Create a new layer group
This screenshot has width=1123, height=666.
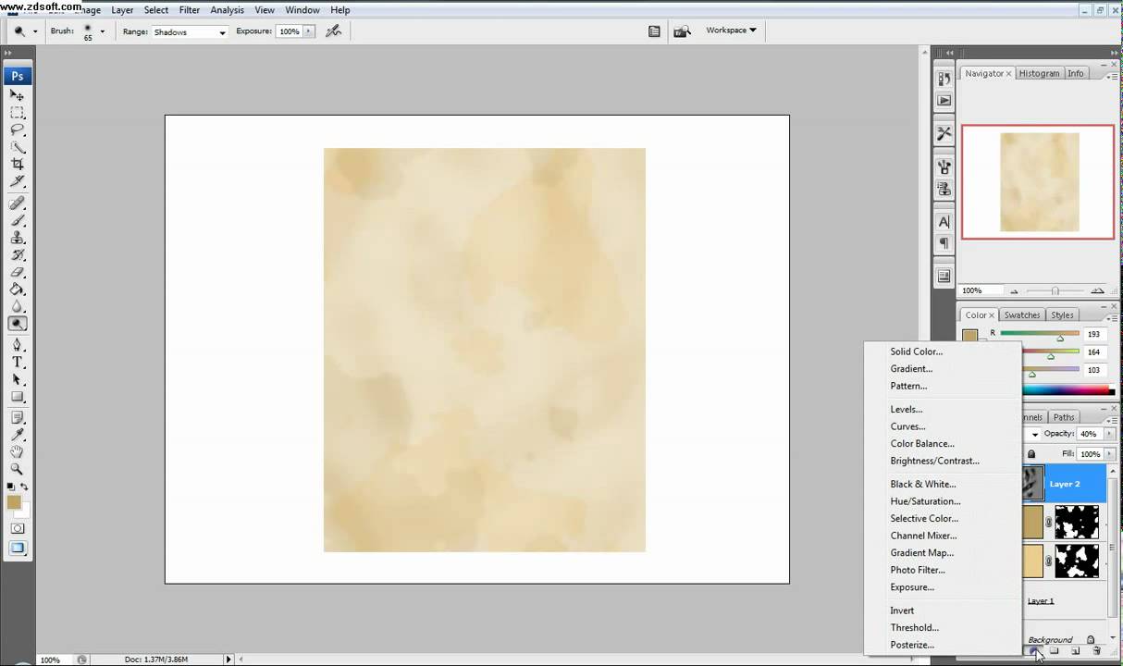1054,651
